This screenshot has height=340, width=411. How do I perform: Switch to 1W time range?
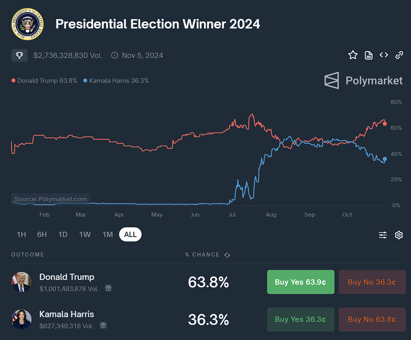pos(85,234)
